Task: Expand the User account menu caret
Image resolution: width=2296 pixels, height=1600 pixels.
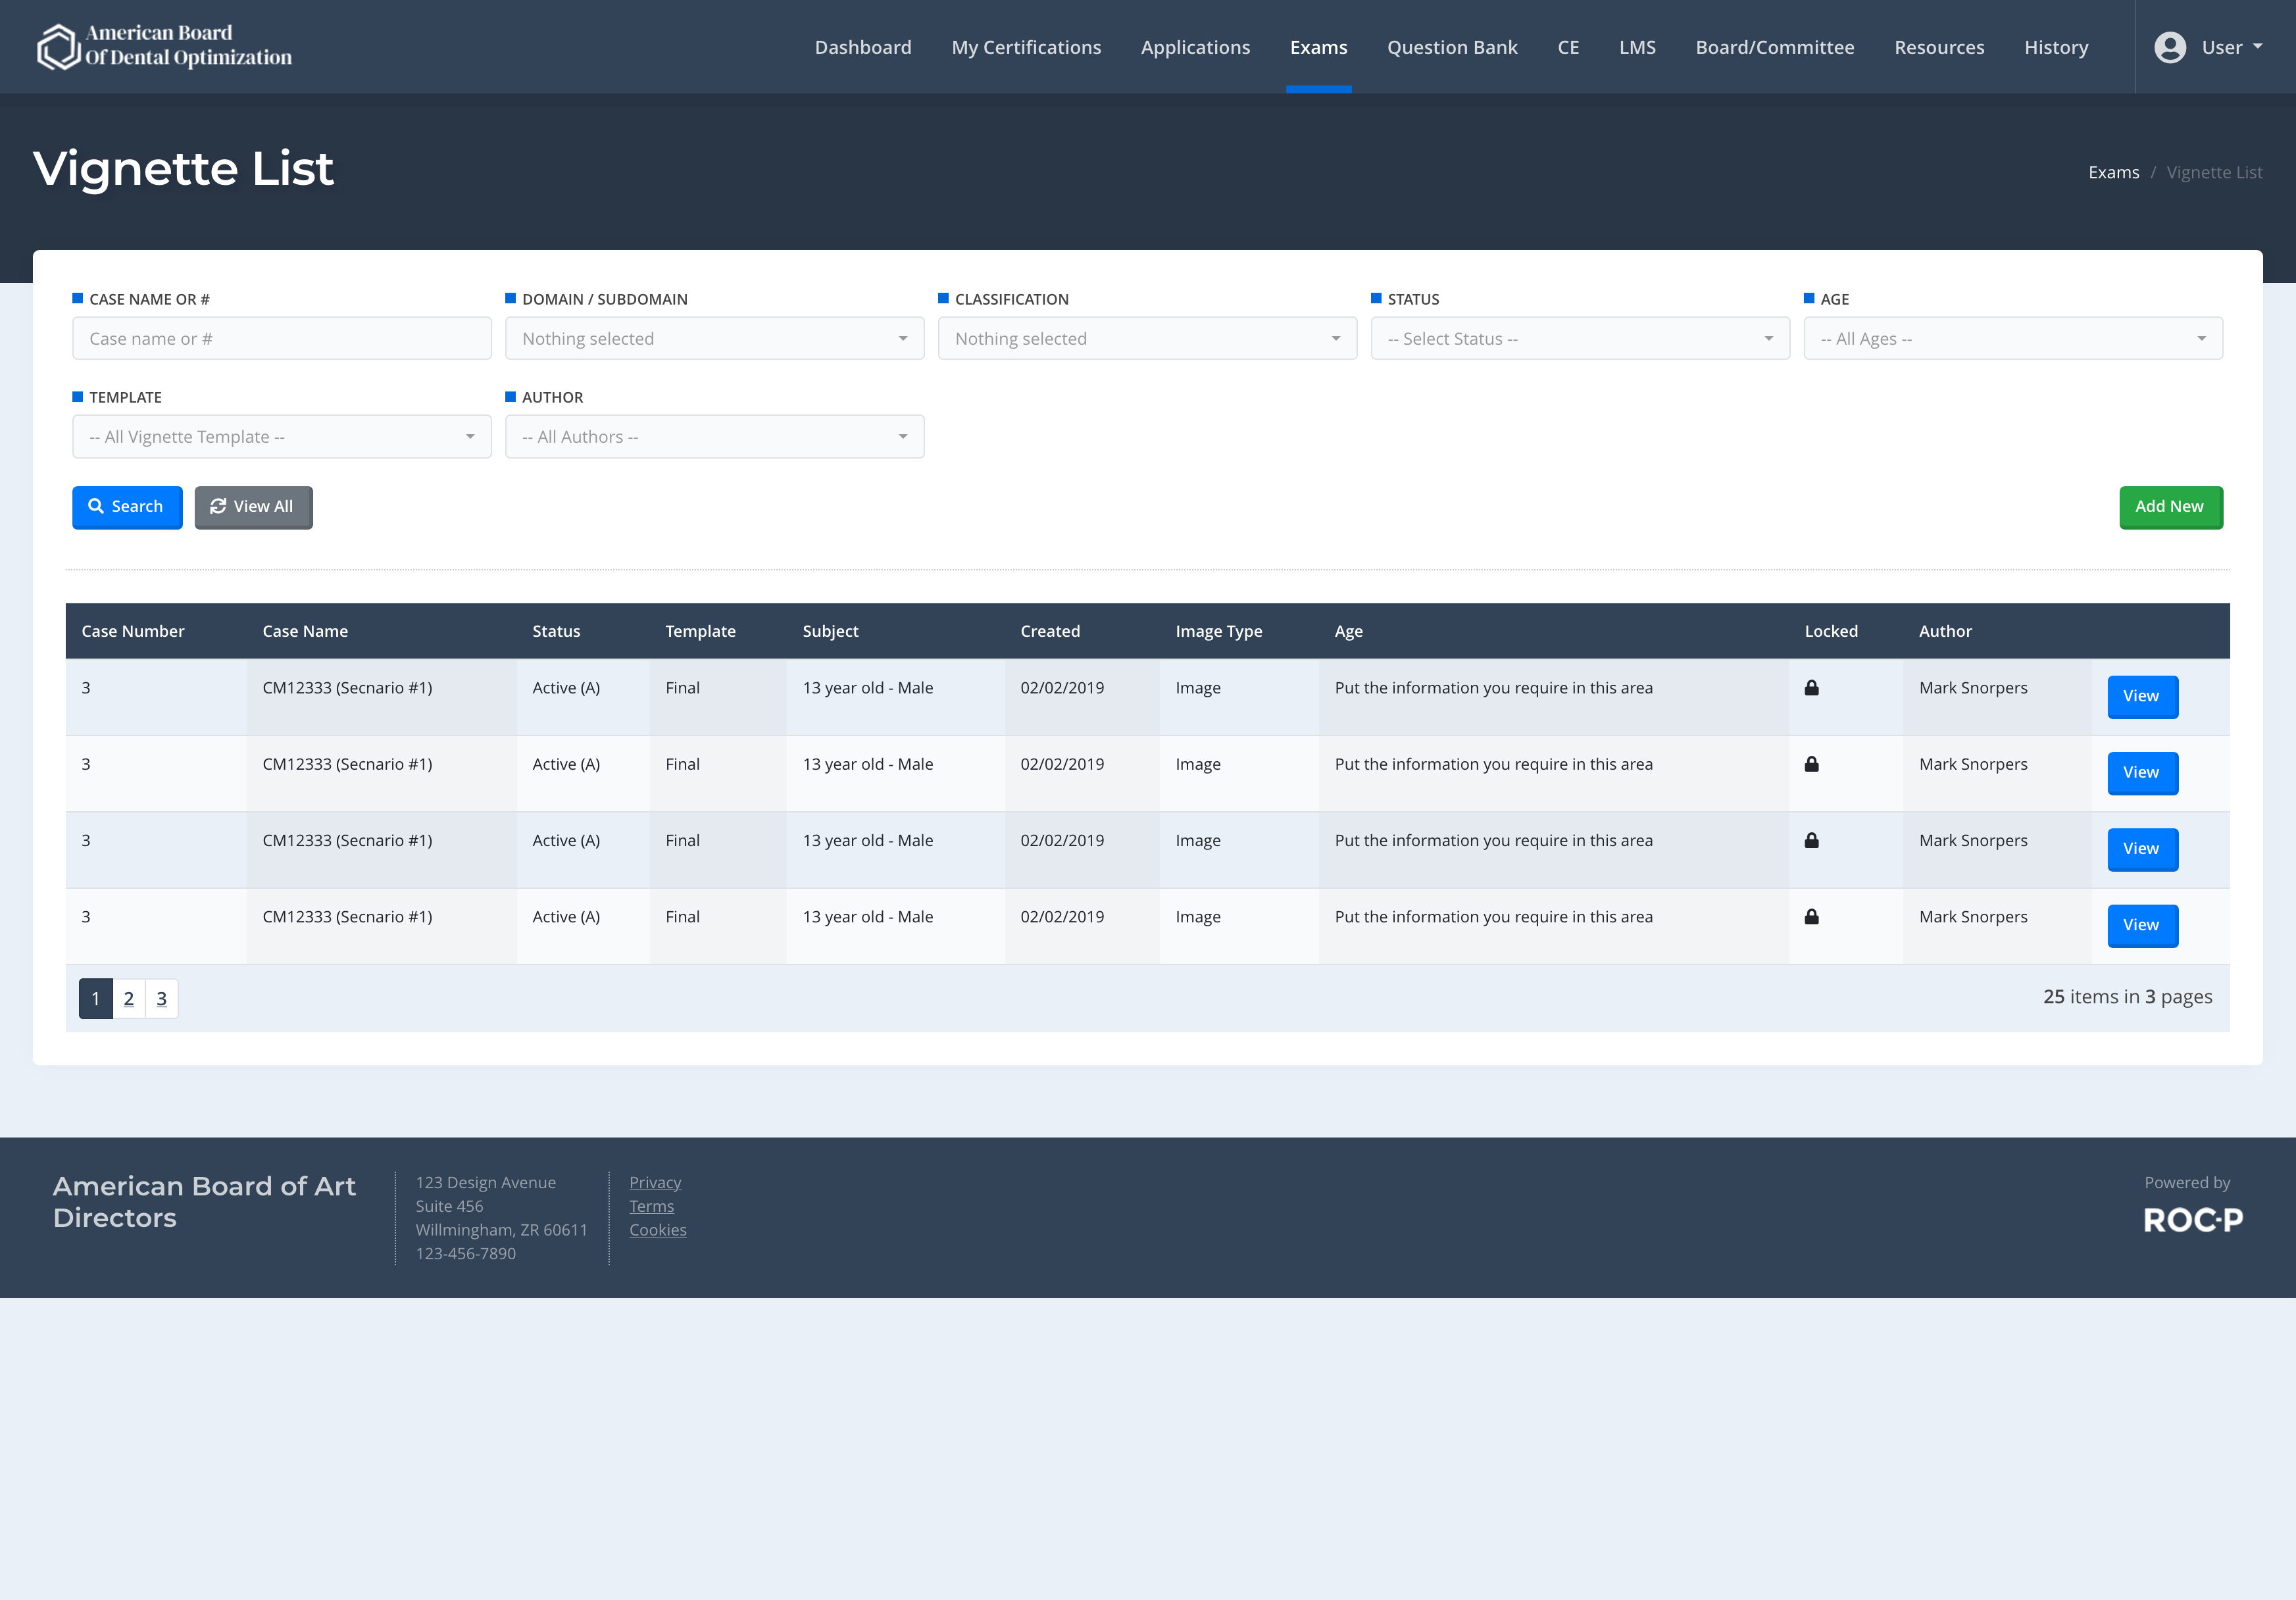Action: (2257, 47)
